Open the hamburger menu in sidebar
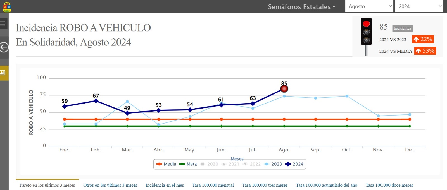Viewport: 447px width, 190px height. pos(3,24)
